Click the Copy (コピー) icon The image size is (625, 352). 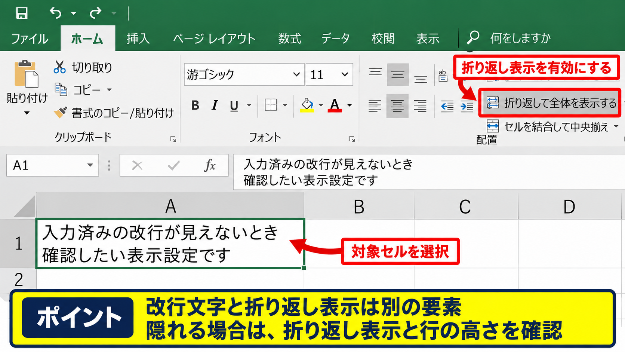tap(61, 89)
